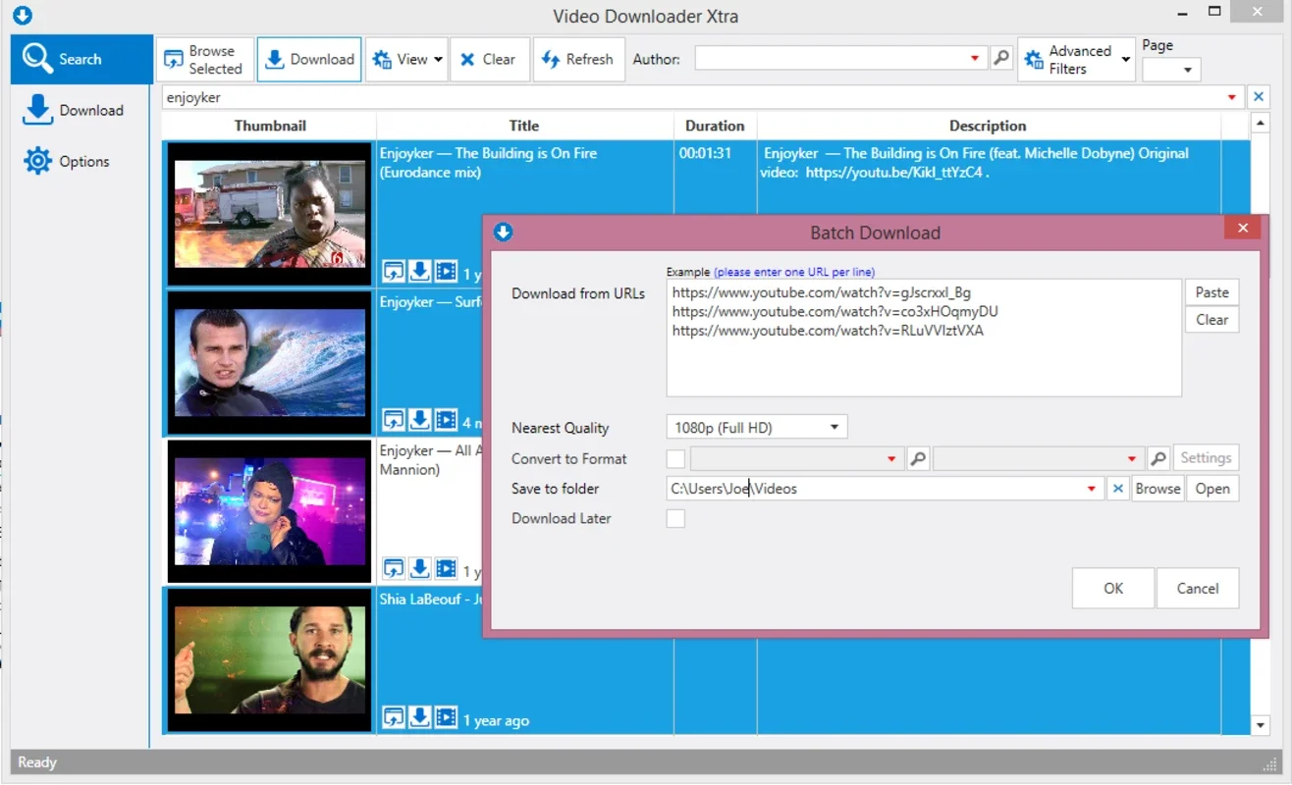This screenshot has height=785, width=1292.
Task: Open the Advanced Filters dropdown
Action: (1076, 59)
